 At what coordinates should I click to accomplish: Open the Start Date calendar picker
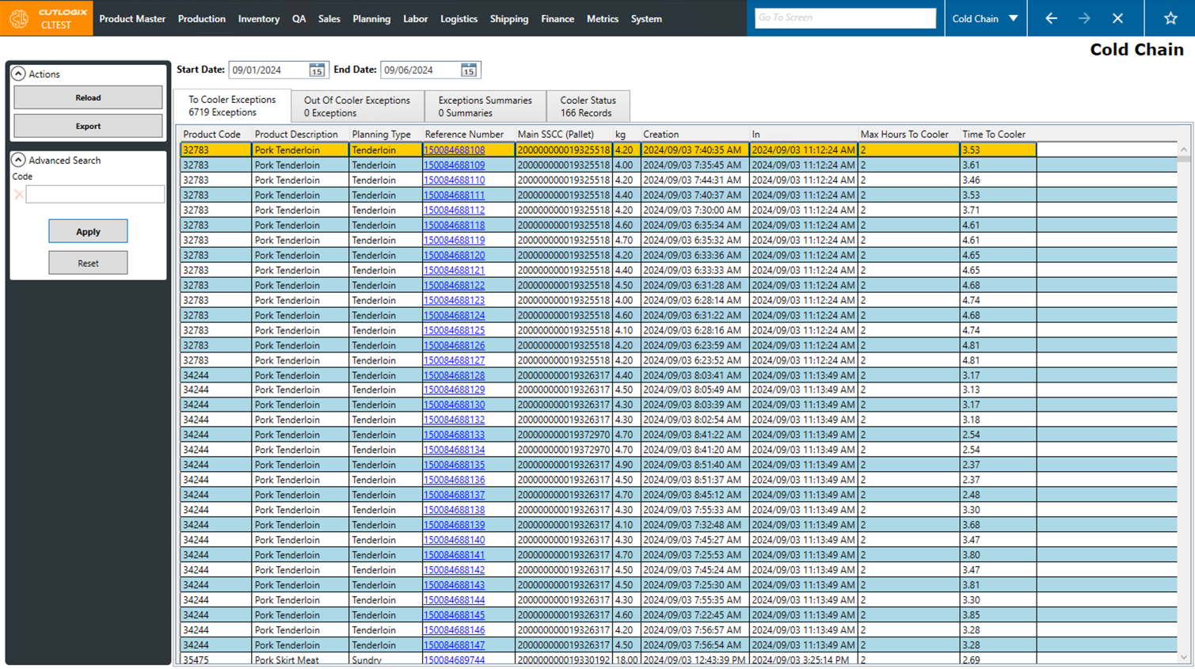pos(317,70)
